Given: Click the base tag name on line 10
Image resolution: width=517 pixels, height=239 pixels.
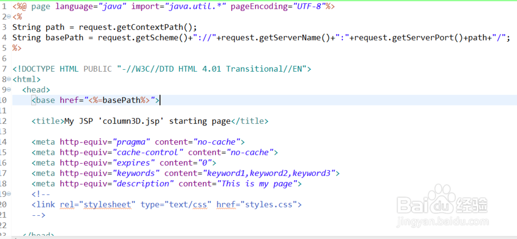Looking at the screenshot, I should pyautogui.click(x=45, y=101).
